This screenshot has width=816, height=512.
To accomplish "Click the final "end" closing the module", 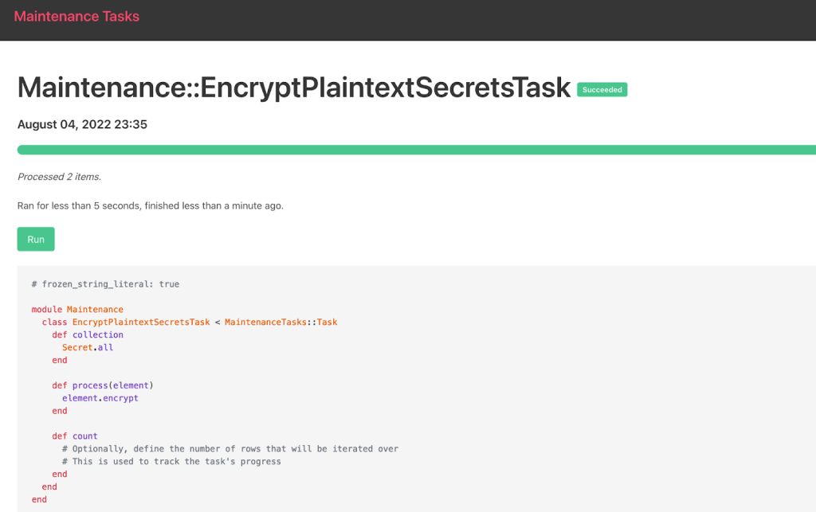I will pos(39,499).
